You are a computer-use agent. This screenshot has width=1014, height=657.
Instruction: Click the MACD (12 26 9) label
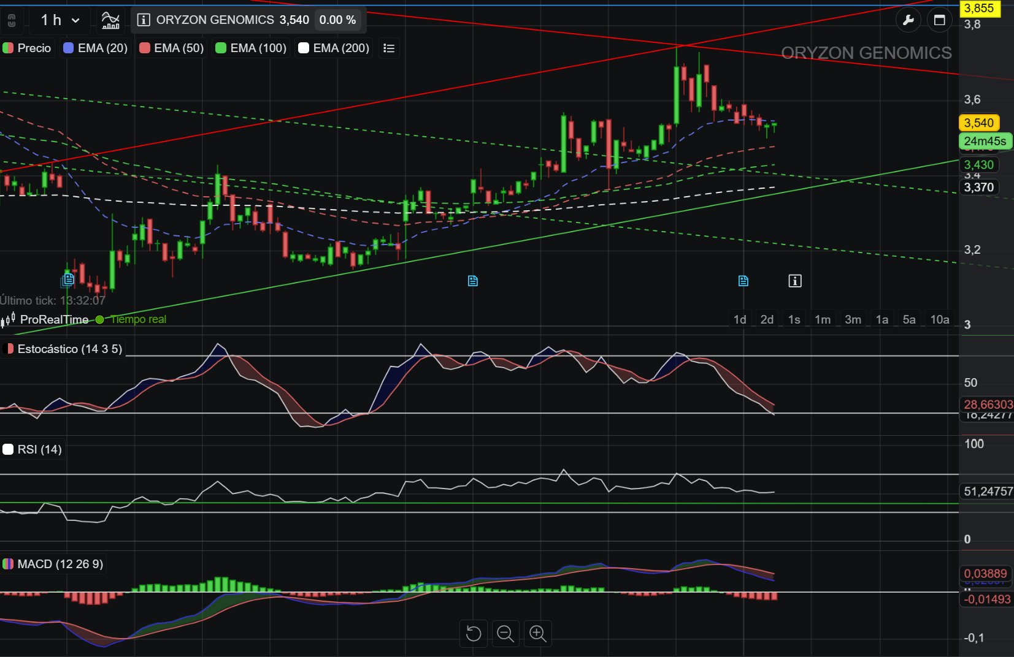(x=53, y=564)
